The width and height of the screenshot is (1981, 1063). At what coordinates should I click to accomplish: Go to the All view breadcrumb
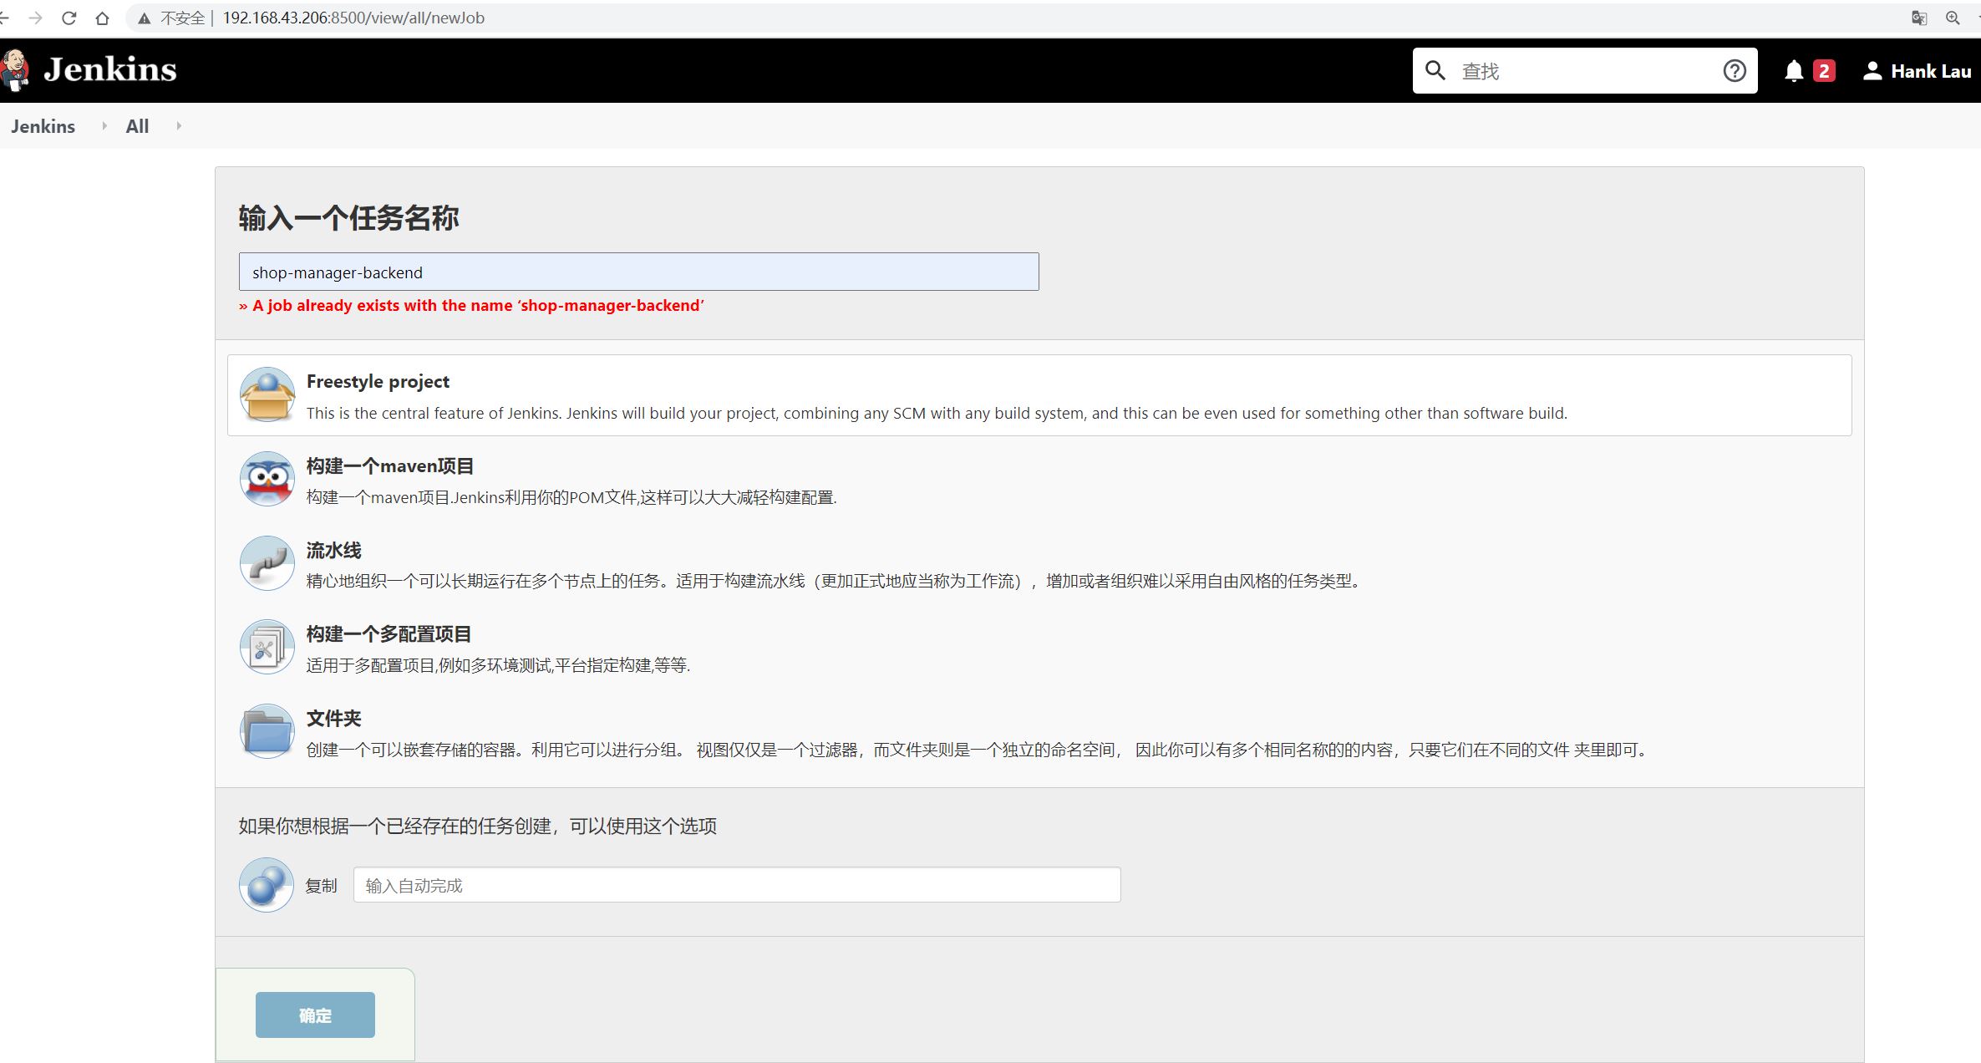(x=137, y=126)
